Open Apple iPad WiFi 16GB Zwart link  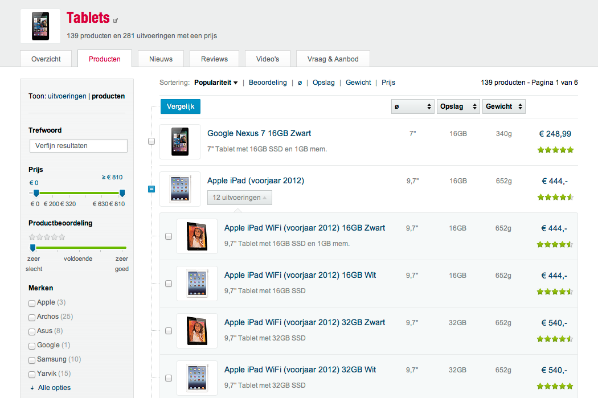(x=304, y=228)
